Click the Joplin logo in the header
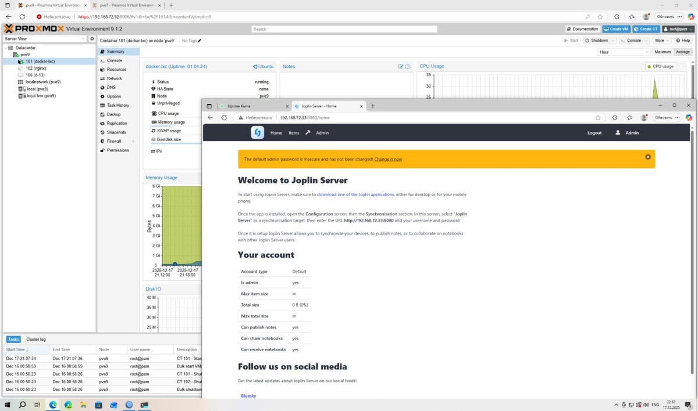Screen dimensions: 698x411 pos(258,132)
